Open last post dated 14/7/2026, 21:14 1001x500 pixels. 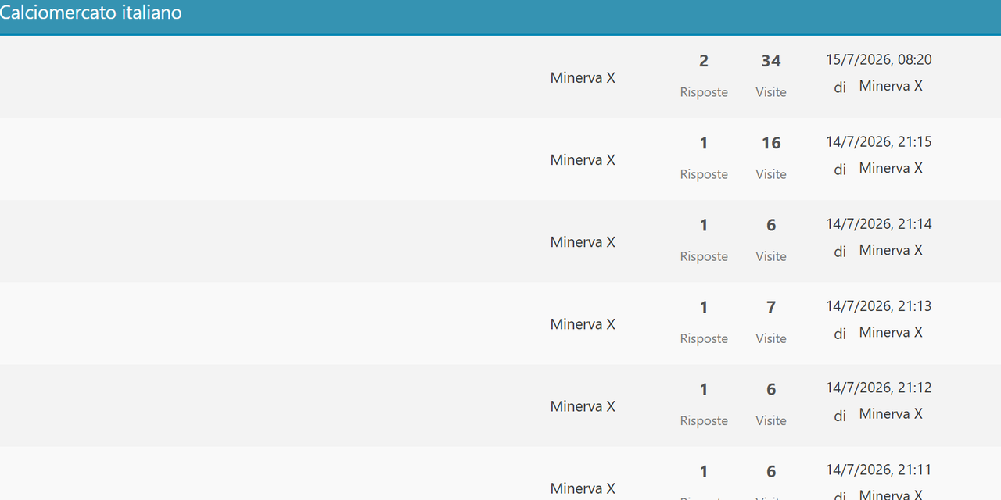pyautogui.click(x=879, y=224)
